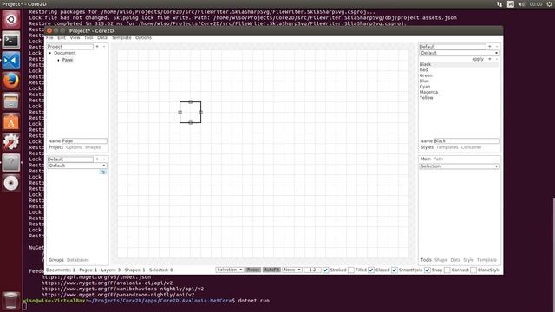Image resolution: width=555 pixels, height=312 pixels.
Task: Click the minus icon beside Project field
Action: pos(104,46)
